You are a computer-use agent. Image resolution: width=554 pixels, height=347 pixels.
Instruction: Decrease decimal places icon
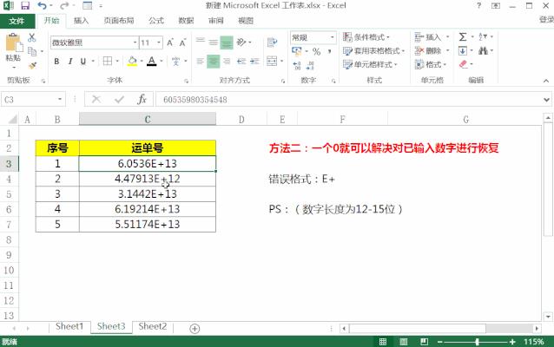310,65
